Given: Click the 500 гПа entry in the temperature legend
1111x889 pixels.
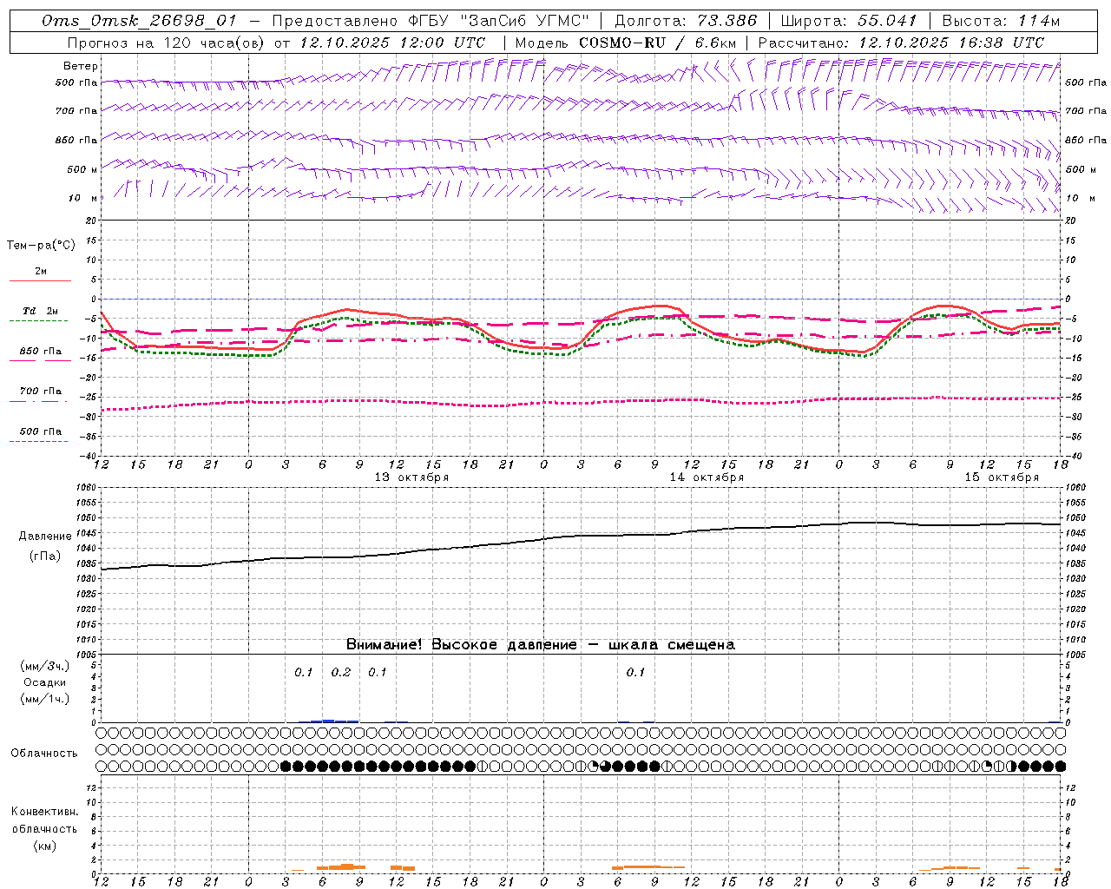Looking at the screenshot, I should pos(40,431).
